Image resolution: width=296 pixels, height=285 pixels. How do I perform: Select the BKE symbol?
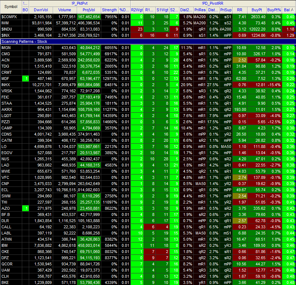[5, 282]
